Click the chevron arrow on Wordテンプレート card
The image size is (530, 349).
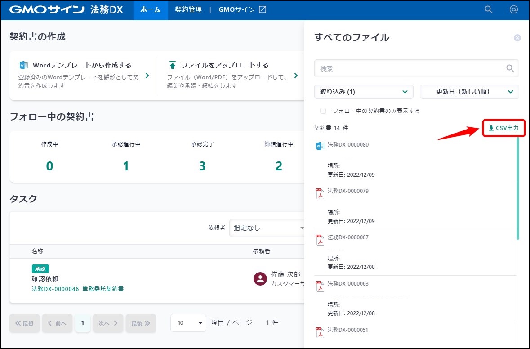pyautogui.click(x=147, y=76)
